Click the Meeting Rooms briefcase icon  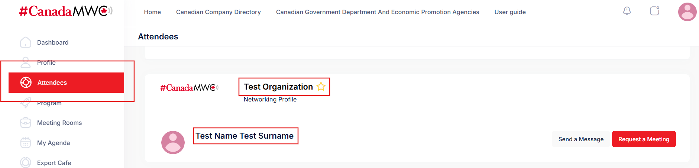coord(26,123)
